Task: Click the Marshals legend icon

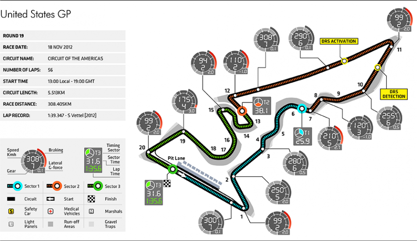Action: [x=91, y=211]
